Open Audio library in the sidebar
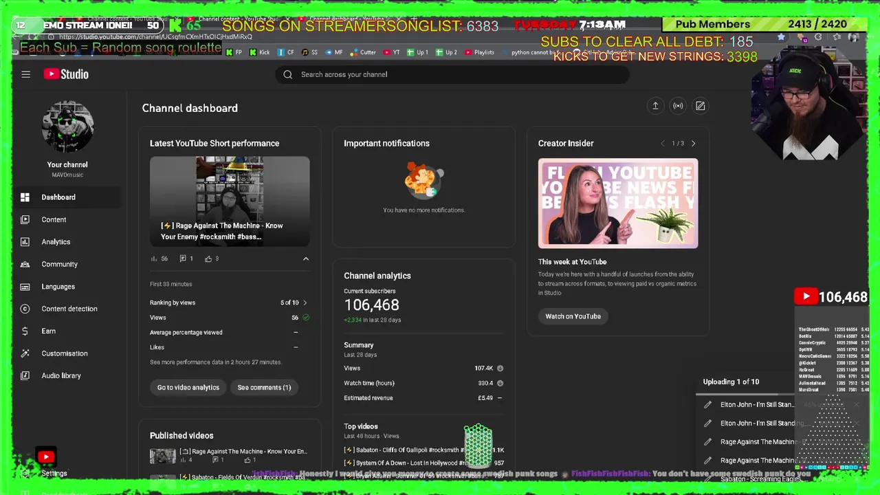 pos(67,376)
